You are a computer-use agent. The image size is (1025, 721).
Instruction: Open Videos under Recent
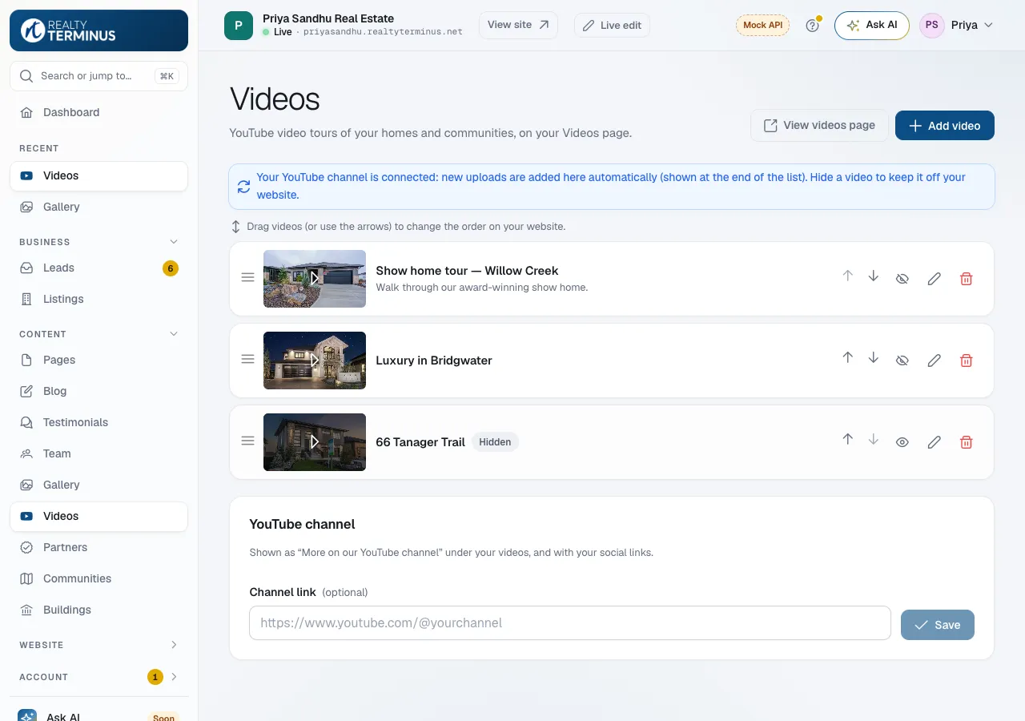coord(98,175)
